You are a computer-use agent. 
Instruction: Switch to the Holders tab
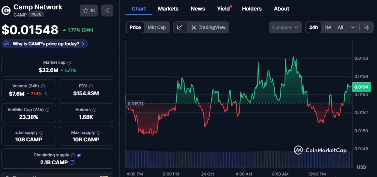[251, 9]
